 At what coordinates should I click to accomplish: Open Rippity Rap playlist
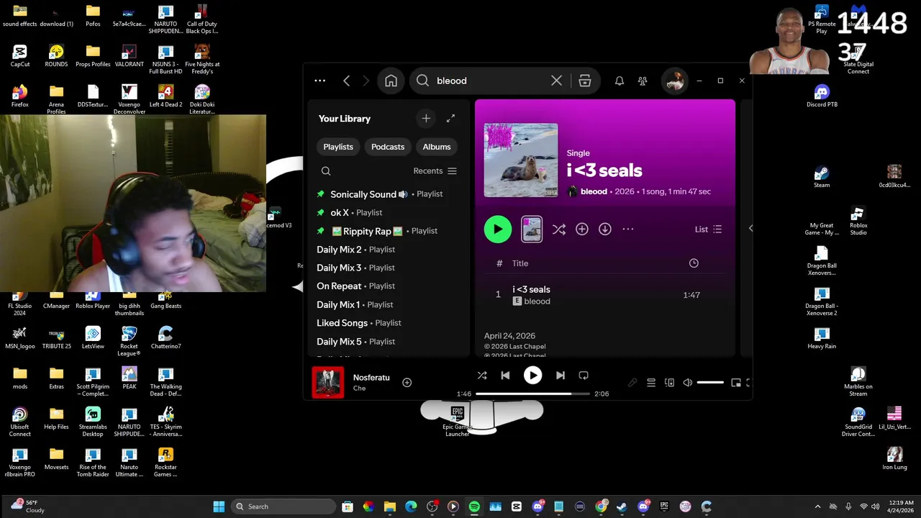pos(387,231)
